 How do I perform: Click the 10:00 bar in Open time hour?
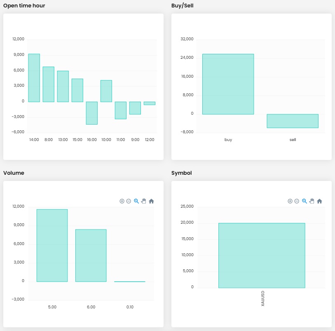click(106, 91)
